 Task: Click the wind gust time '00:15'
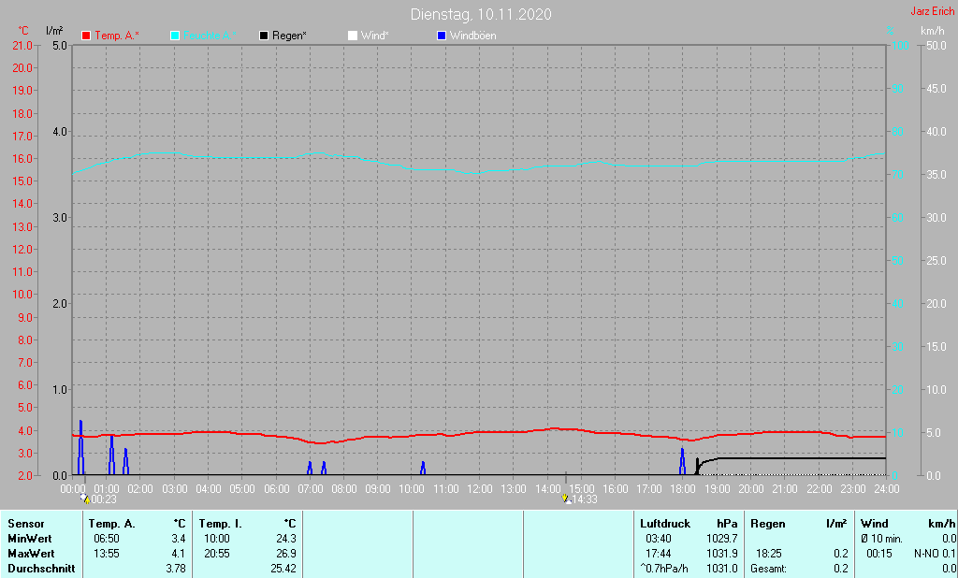pyautogui.click(x=879, y=554)
